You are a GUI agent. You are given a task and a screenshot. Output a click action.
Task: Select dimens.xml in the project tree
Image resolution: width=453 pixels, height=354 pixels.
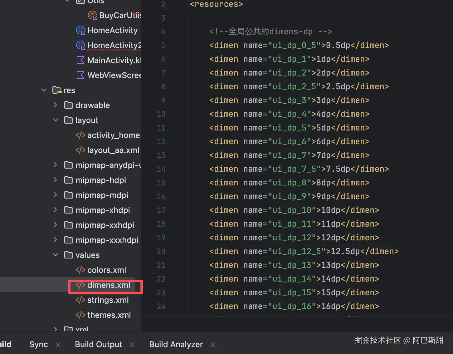click(109, 285)
